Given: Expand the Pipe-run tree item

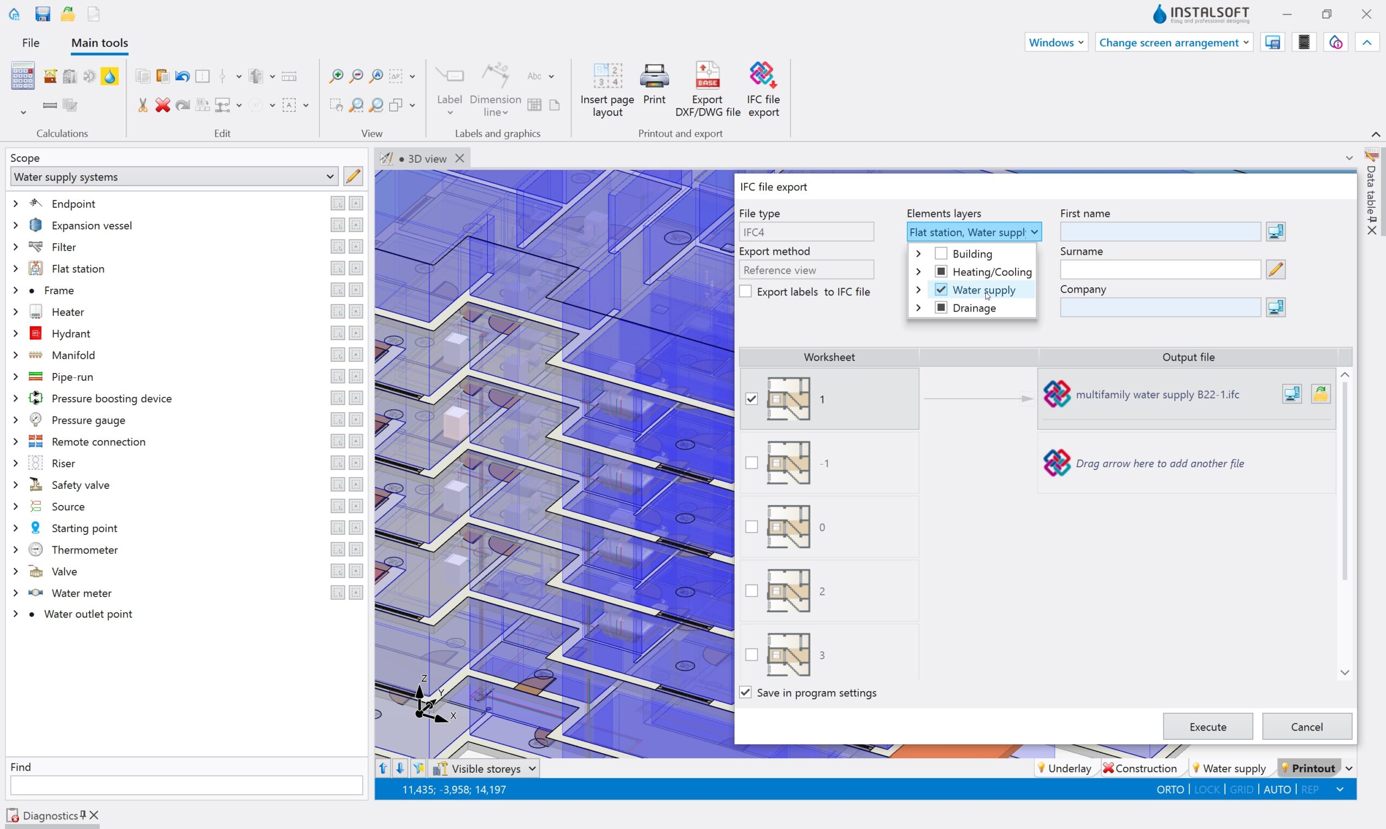Looking at the screenshot, I should (x=16, y=376).
